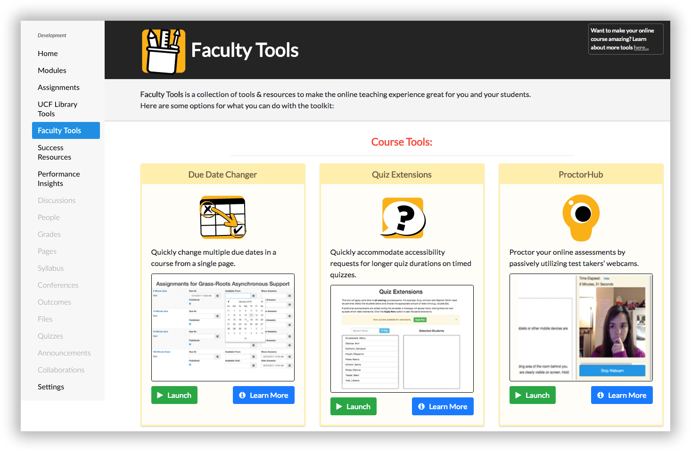Viewport: 691px width, 452px height.
Task: Click the Quiz Extensions question bubble icon
Action: pyautogui.click(x=403, y=218)
